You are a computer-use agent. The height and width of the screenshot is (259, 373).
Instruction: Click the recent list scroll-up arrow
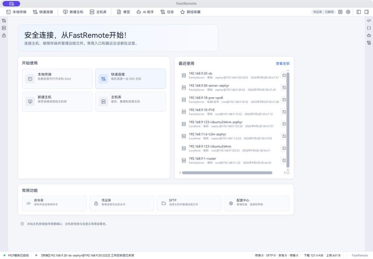point(288,71)
